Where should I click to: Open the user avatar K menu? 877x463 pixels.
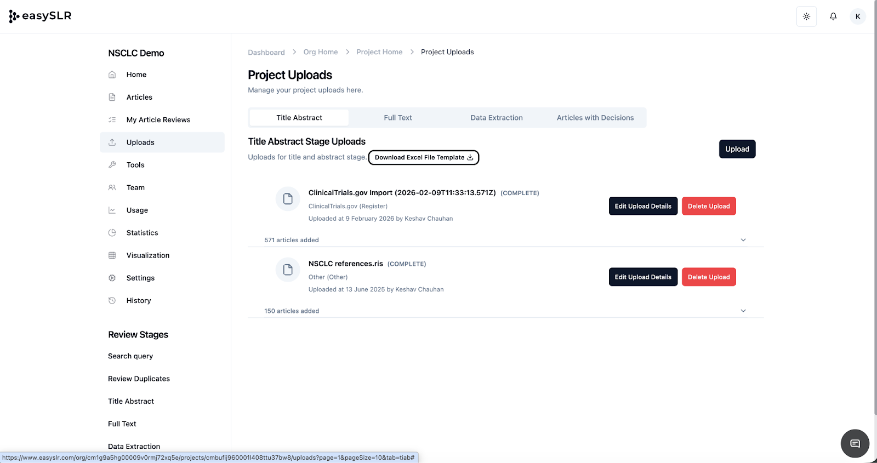858,16
